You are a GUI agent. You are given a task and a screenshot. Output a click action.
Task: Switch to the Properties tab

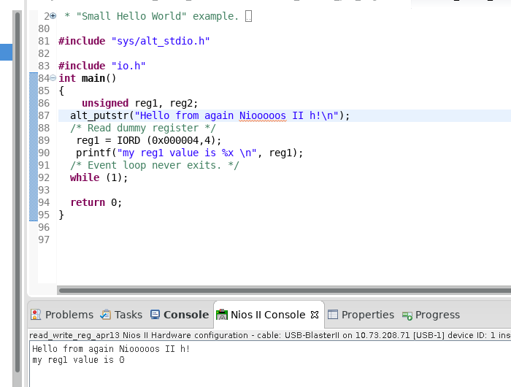(367, 315)
